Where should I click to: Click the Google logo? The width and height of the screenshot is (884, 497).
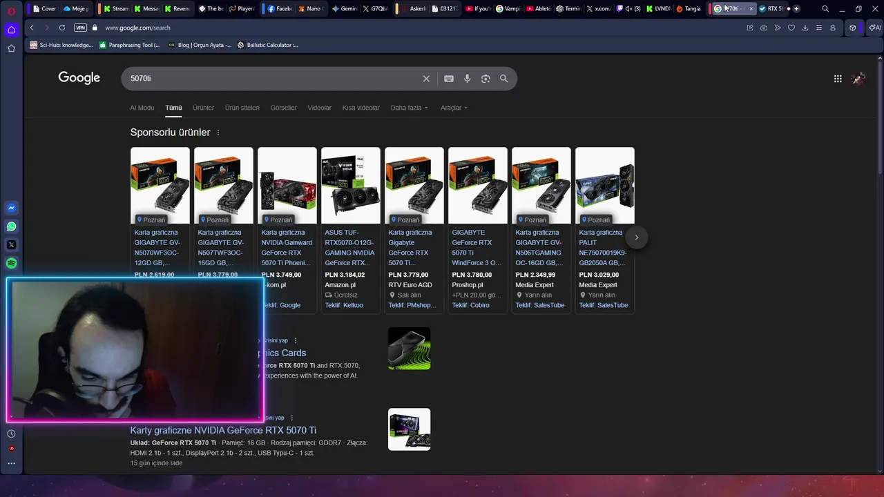point(79,78)
